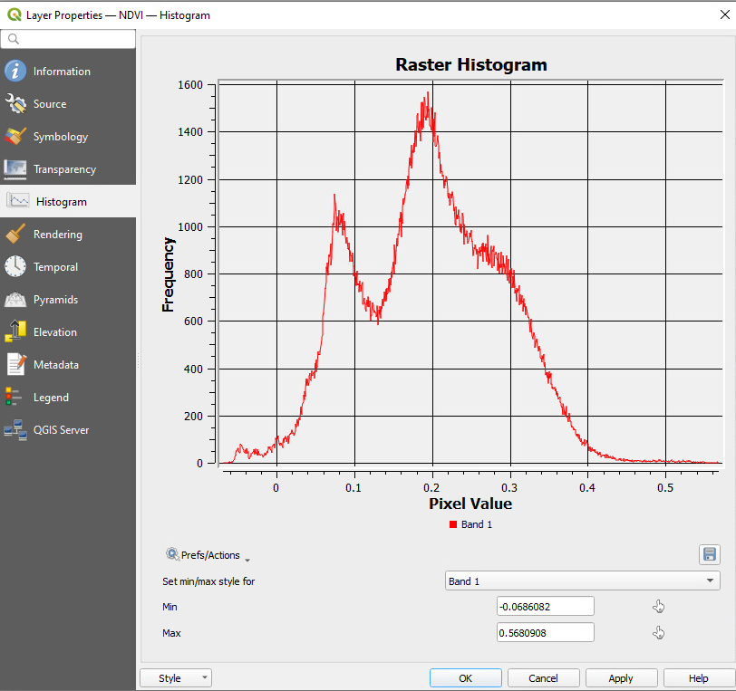Apply the histogram settings
This screenshot has width=736, height=691.
click(621, 677)
